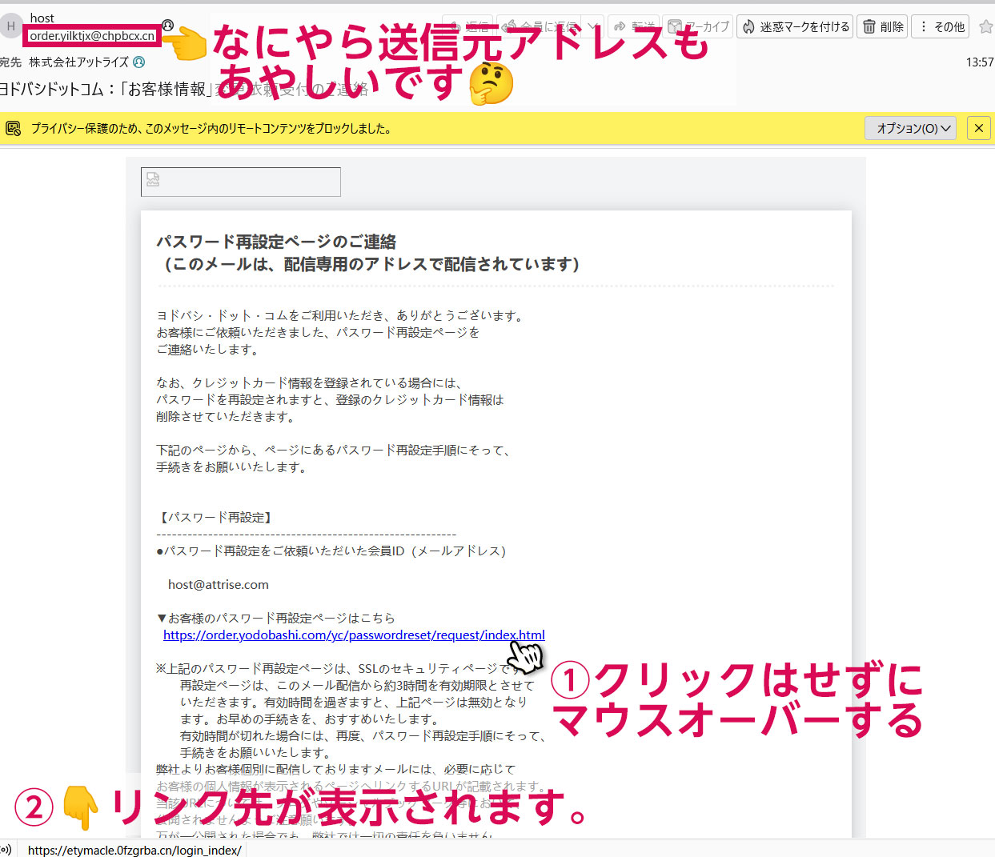The height and width of the screenshot is (857, 995).
Task: Click the sender avatar circle with H
Action: pyautogui.click(x=11, y=26)
